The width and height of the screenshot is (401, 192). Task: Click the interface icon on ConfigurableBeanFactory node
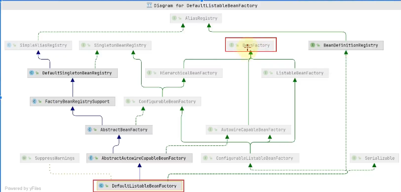point(128,101)
